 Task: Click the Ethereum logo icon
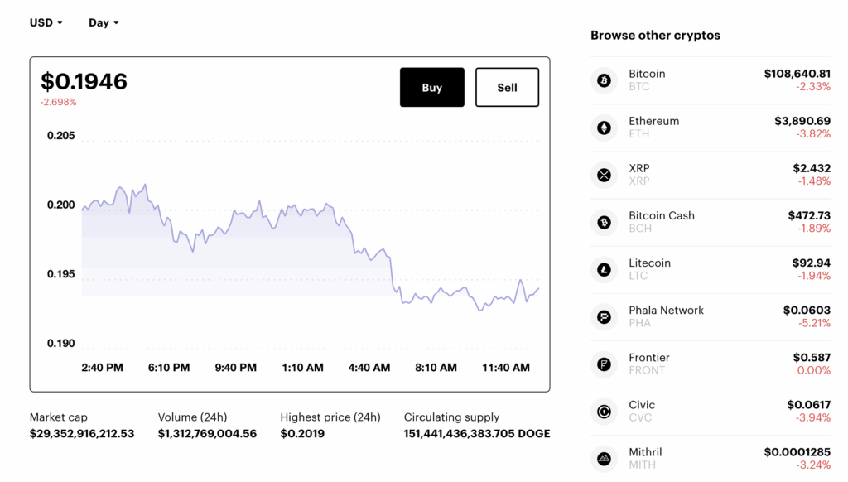coord(604,128)
